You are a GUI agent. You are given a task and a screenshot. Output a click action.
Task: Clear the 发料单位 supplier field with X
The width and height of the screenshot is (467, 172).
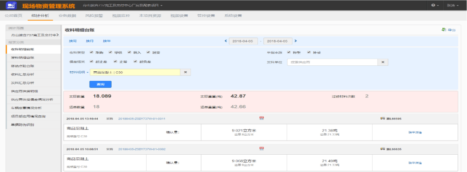(383, 62)
